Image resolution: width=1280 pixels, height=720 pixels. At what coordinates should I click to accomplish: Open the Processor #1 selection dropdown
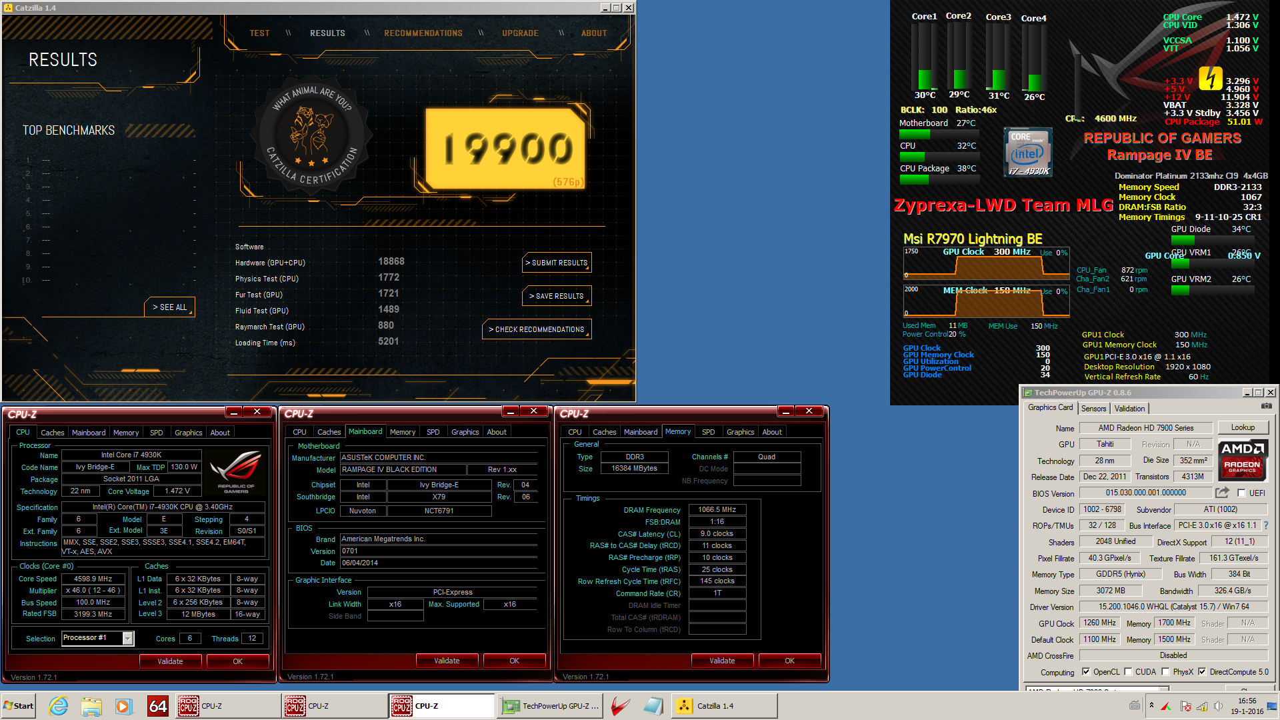[x=128, y=639]
